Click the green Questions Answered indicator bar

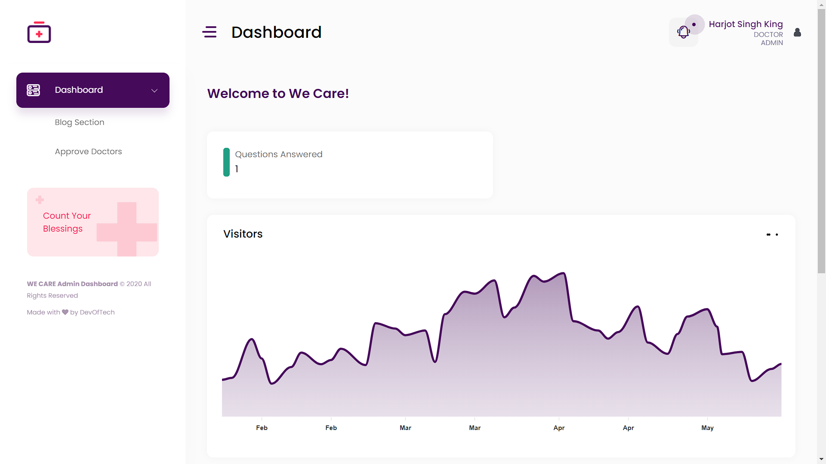[226, 162]
